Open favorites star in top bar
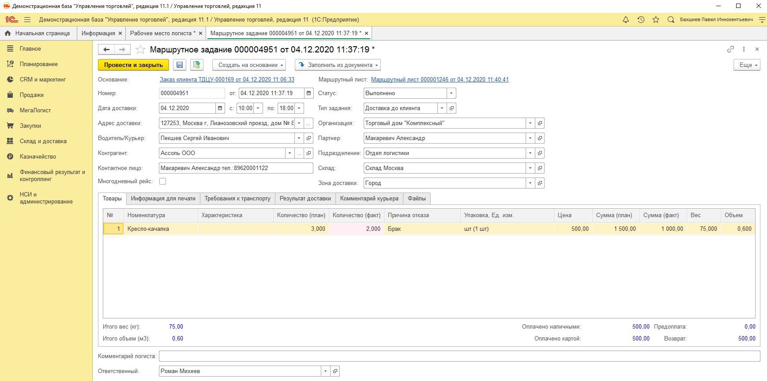 (x=656, y=20)
